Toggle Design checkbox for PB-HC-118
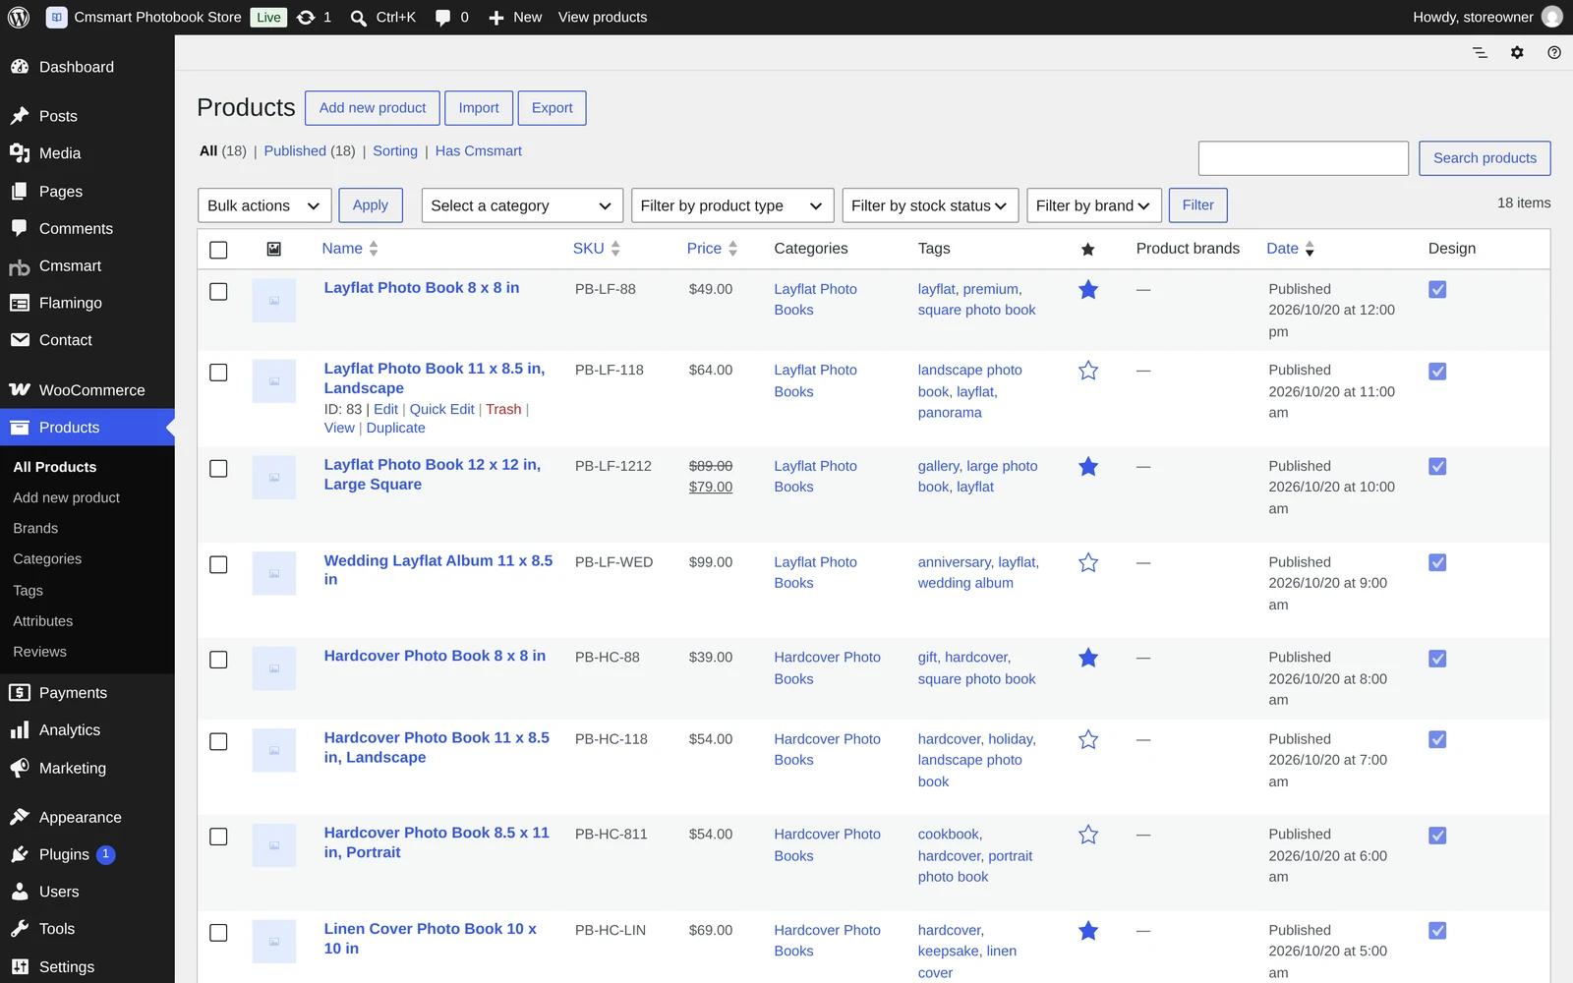The height and width of the screenshot is (983, 1573). [1437, 740]
